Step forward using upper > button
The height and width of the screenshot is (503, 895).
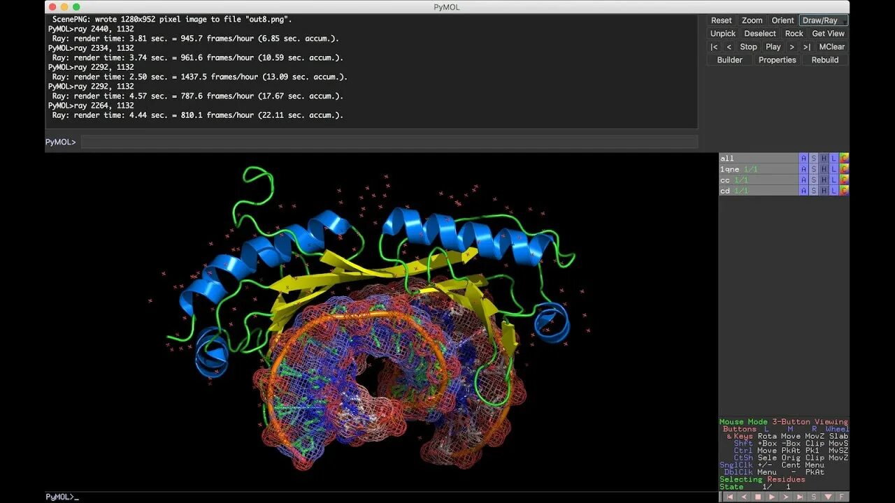pos(792,47)
